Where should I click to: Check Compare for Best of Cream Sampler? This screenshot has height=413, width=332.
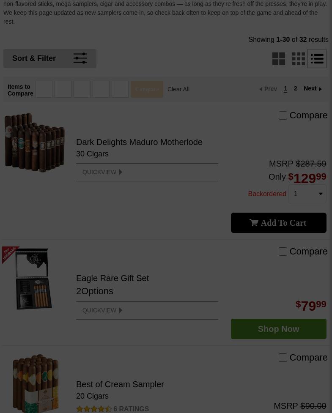pyautogui.click(x=283, y=358)
